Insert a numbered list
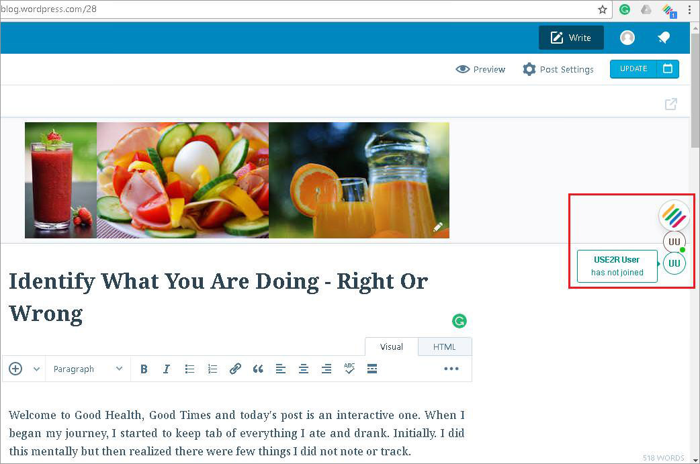Screen dimensions: 700x464 point(212,369)
